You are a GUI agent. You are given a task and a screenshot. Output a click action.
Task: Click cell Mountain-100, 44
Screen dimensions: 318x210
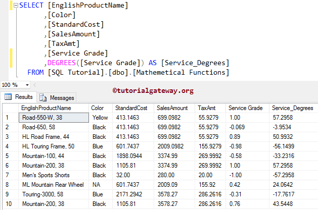(x=54, y=156)
